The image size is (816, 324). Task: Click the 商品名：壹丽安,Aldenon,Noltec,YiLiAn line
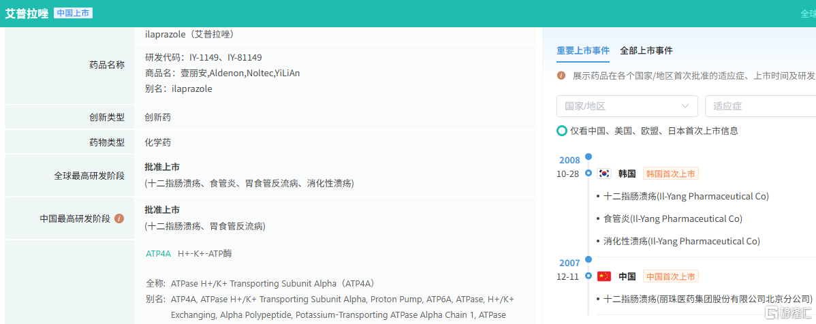[x=222, y=74]
